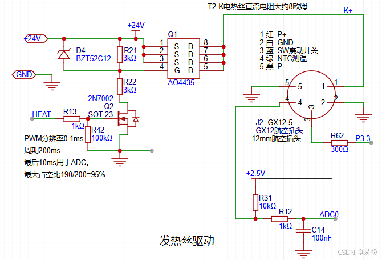Select the 2N7002 part name text

tap(100, 98)
